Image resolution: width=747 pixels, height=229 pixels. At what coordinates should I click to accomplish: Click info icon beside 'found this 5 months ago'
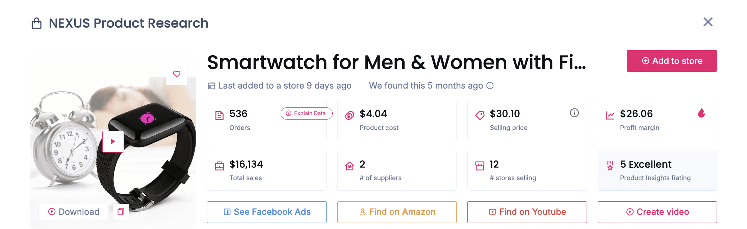(490, 86)
